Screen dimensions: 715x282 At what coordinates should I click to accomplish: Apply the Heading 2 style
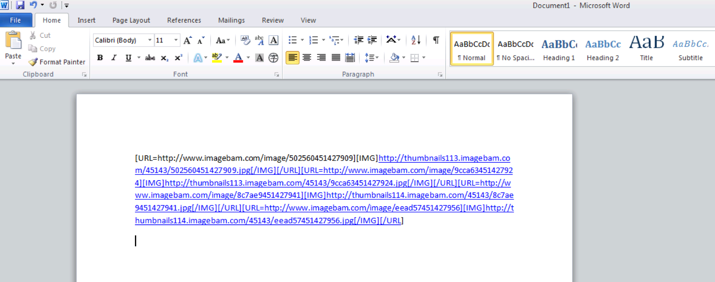pos(603,48)
